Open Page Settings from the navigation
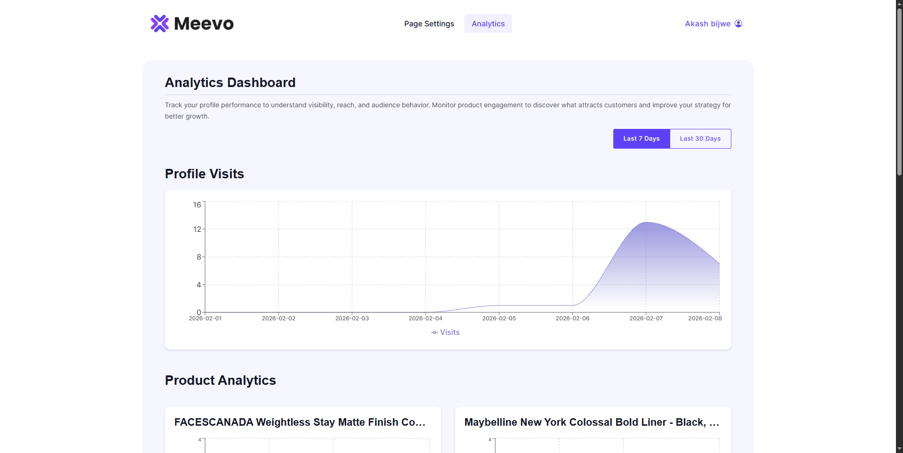This screenshot has width=903, height=453. [428, 24]
